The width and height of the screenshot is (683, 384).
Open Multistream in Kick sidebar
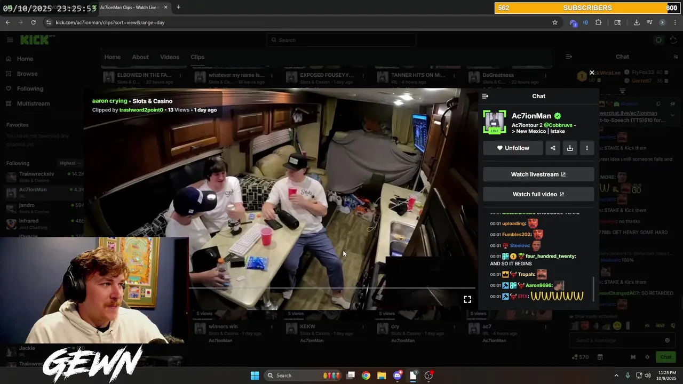[33, 103]
